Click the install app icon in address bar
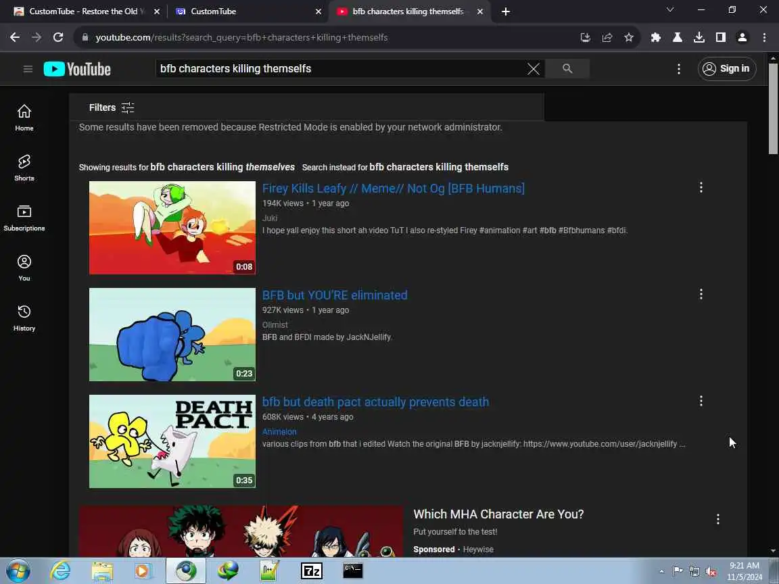The height and width of the screenshot is (584, 779). 585,37
